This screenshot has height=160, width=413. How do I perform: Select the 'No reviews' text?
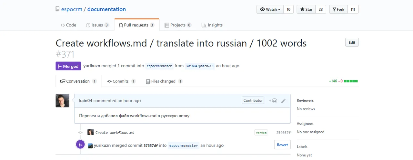click(306, 109)
